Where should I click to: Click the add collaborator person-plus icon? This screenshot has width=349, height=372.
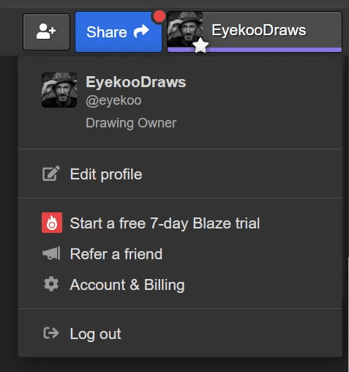[x=46, y=31]
